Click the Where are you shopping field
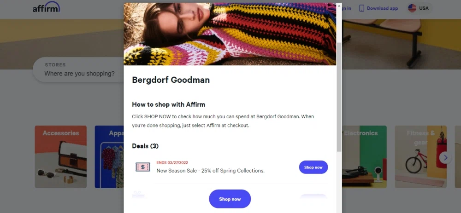 point(79,69)
